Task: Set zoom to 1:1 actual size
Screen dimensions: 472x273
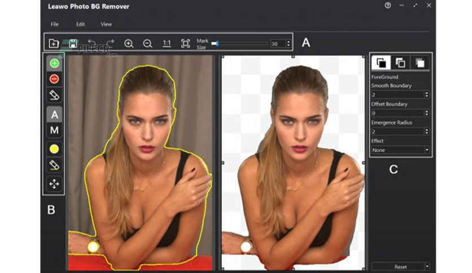Action: pos(167,43)
